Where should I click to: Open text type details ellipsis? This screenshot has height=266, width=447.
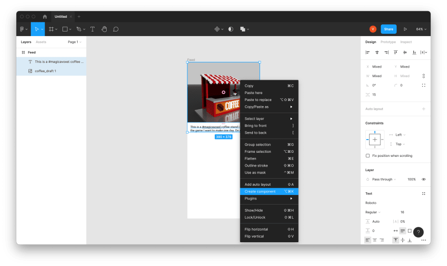424,240
